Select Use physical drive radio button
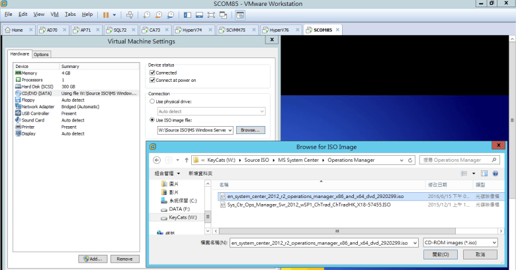Image resolution: width=516 pixels, height=270 pixels. click(152, 102)
